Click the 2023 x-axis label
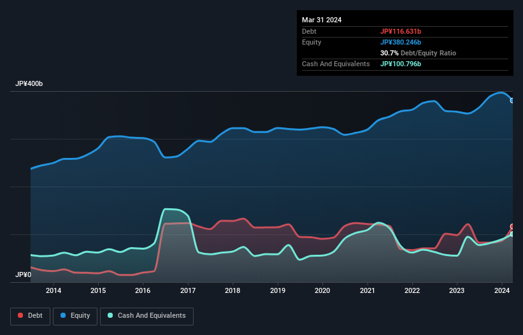523x335 pixels. pos(457,290)
